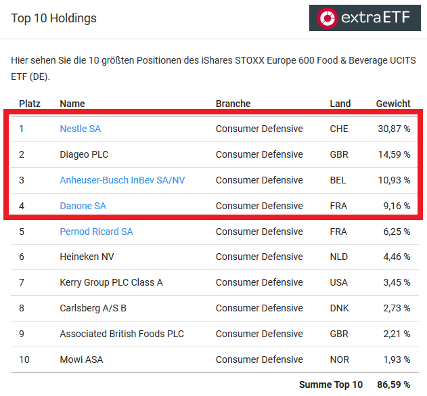
Task: Click the 4,46 % weight value
Action: (397, 257)
